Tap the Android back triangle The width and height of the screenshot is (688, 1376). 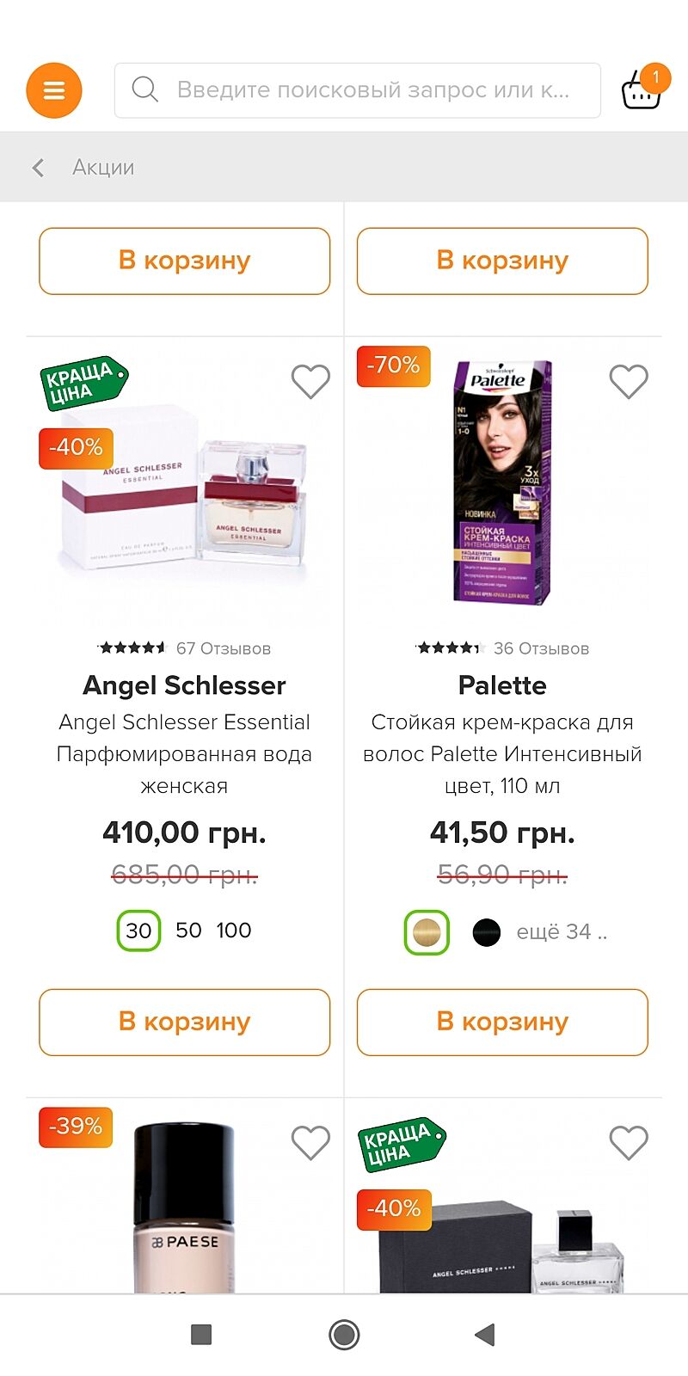(485, 1334)
